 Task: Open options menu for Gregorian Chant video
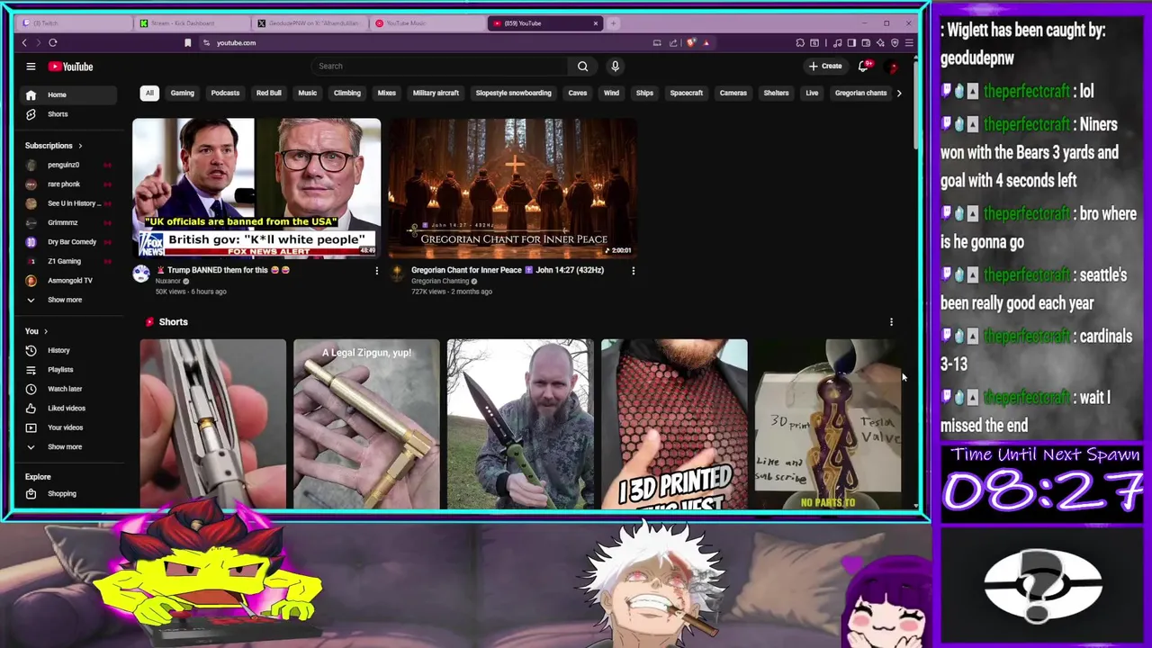(x=633, y=271)
